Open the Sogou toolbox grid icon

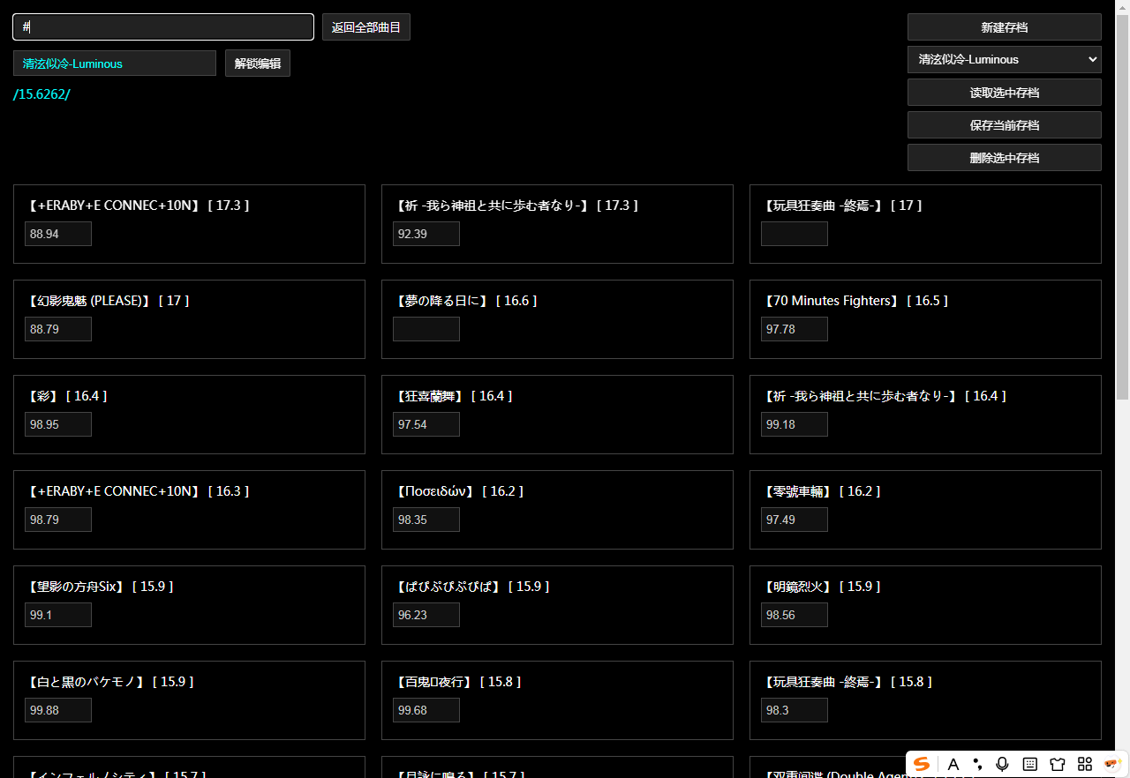tap(1085, 764)
